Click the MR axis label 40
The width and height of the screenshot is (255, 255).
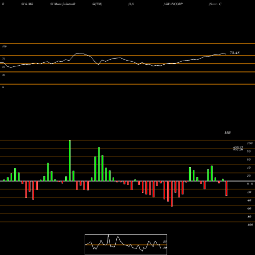(249, 168)
